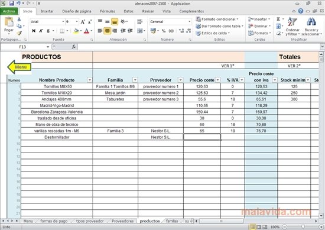Screen dimensions: 325x230
Task: Open the Proveedor column filter dropdown
Action: pyautogui.click(x=180, y=80)
